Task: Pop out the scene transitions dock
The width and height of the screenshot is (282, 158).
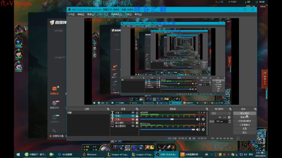Action: 230,109
